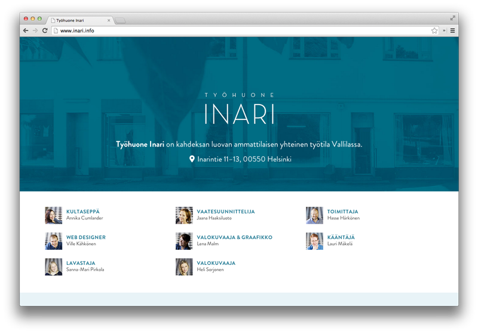Click Vaatesuunnittelija heading link
This screenshot has width=478, height=333.
(225, 212)
